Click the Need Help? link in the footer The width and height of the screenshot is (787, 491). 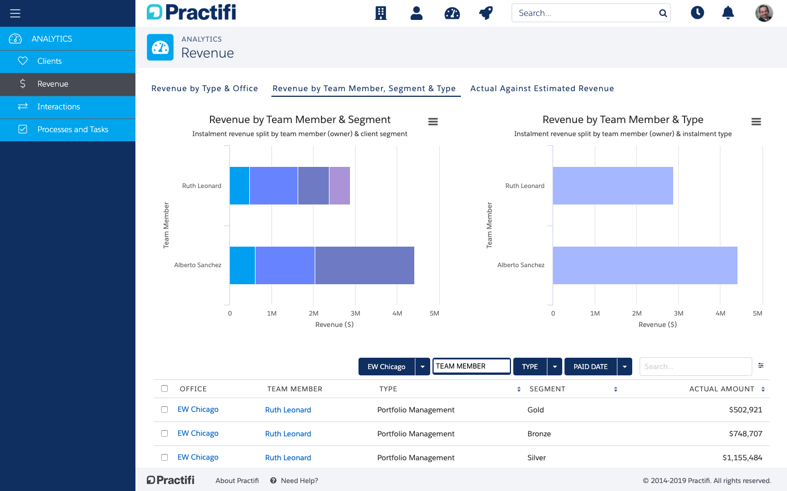299,480
